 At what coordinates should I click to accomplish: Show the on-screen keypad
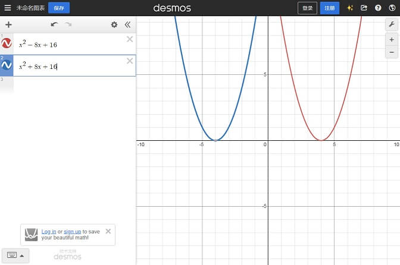15,255
